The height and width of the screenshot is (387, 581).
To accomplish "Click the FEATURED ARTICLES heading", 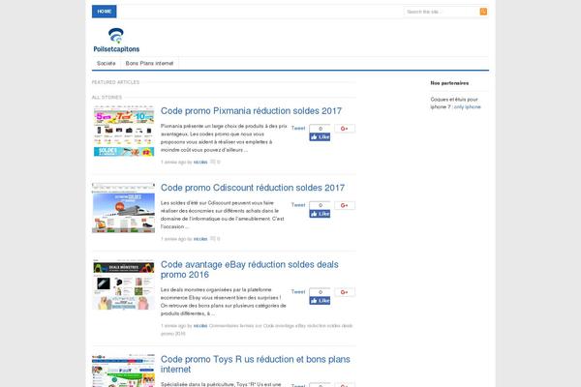I will (115, 82).
